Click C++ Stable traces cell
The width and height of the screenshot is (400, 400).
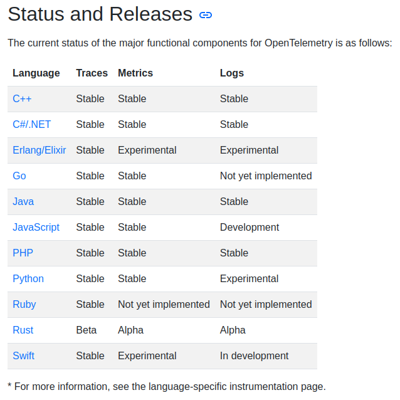pos(90,98)
